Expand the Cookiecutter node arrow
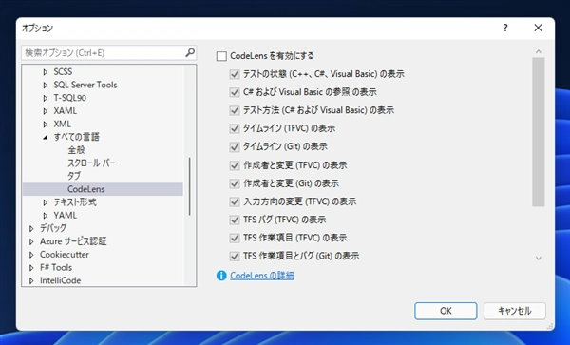570x345 pixels. pyautogui.click(x=31, y=255)
